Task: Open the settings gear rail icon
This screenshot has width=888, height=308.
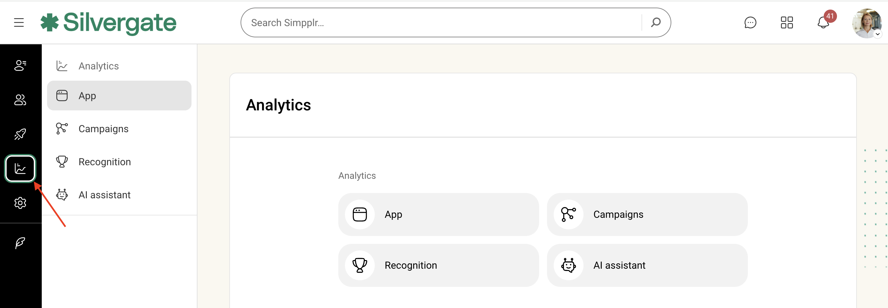Action: pyautogui.click(x=20, y=203)
